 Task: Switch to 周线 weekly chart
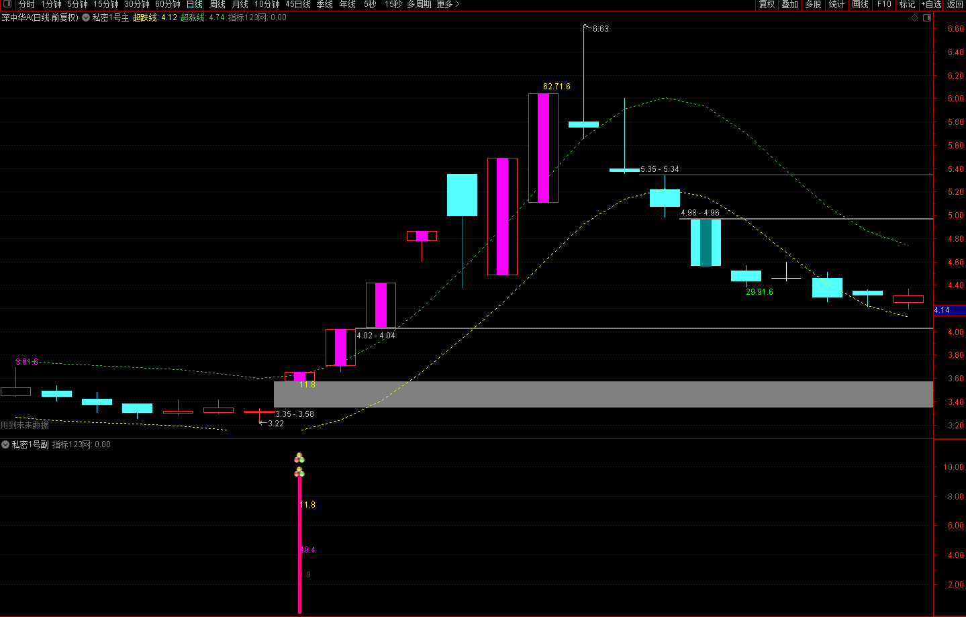click(x=218, y=4)
